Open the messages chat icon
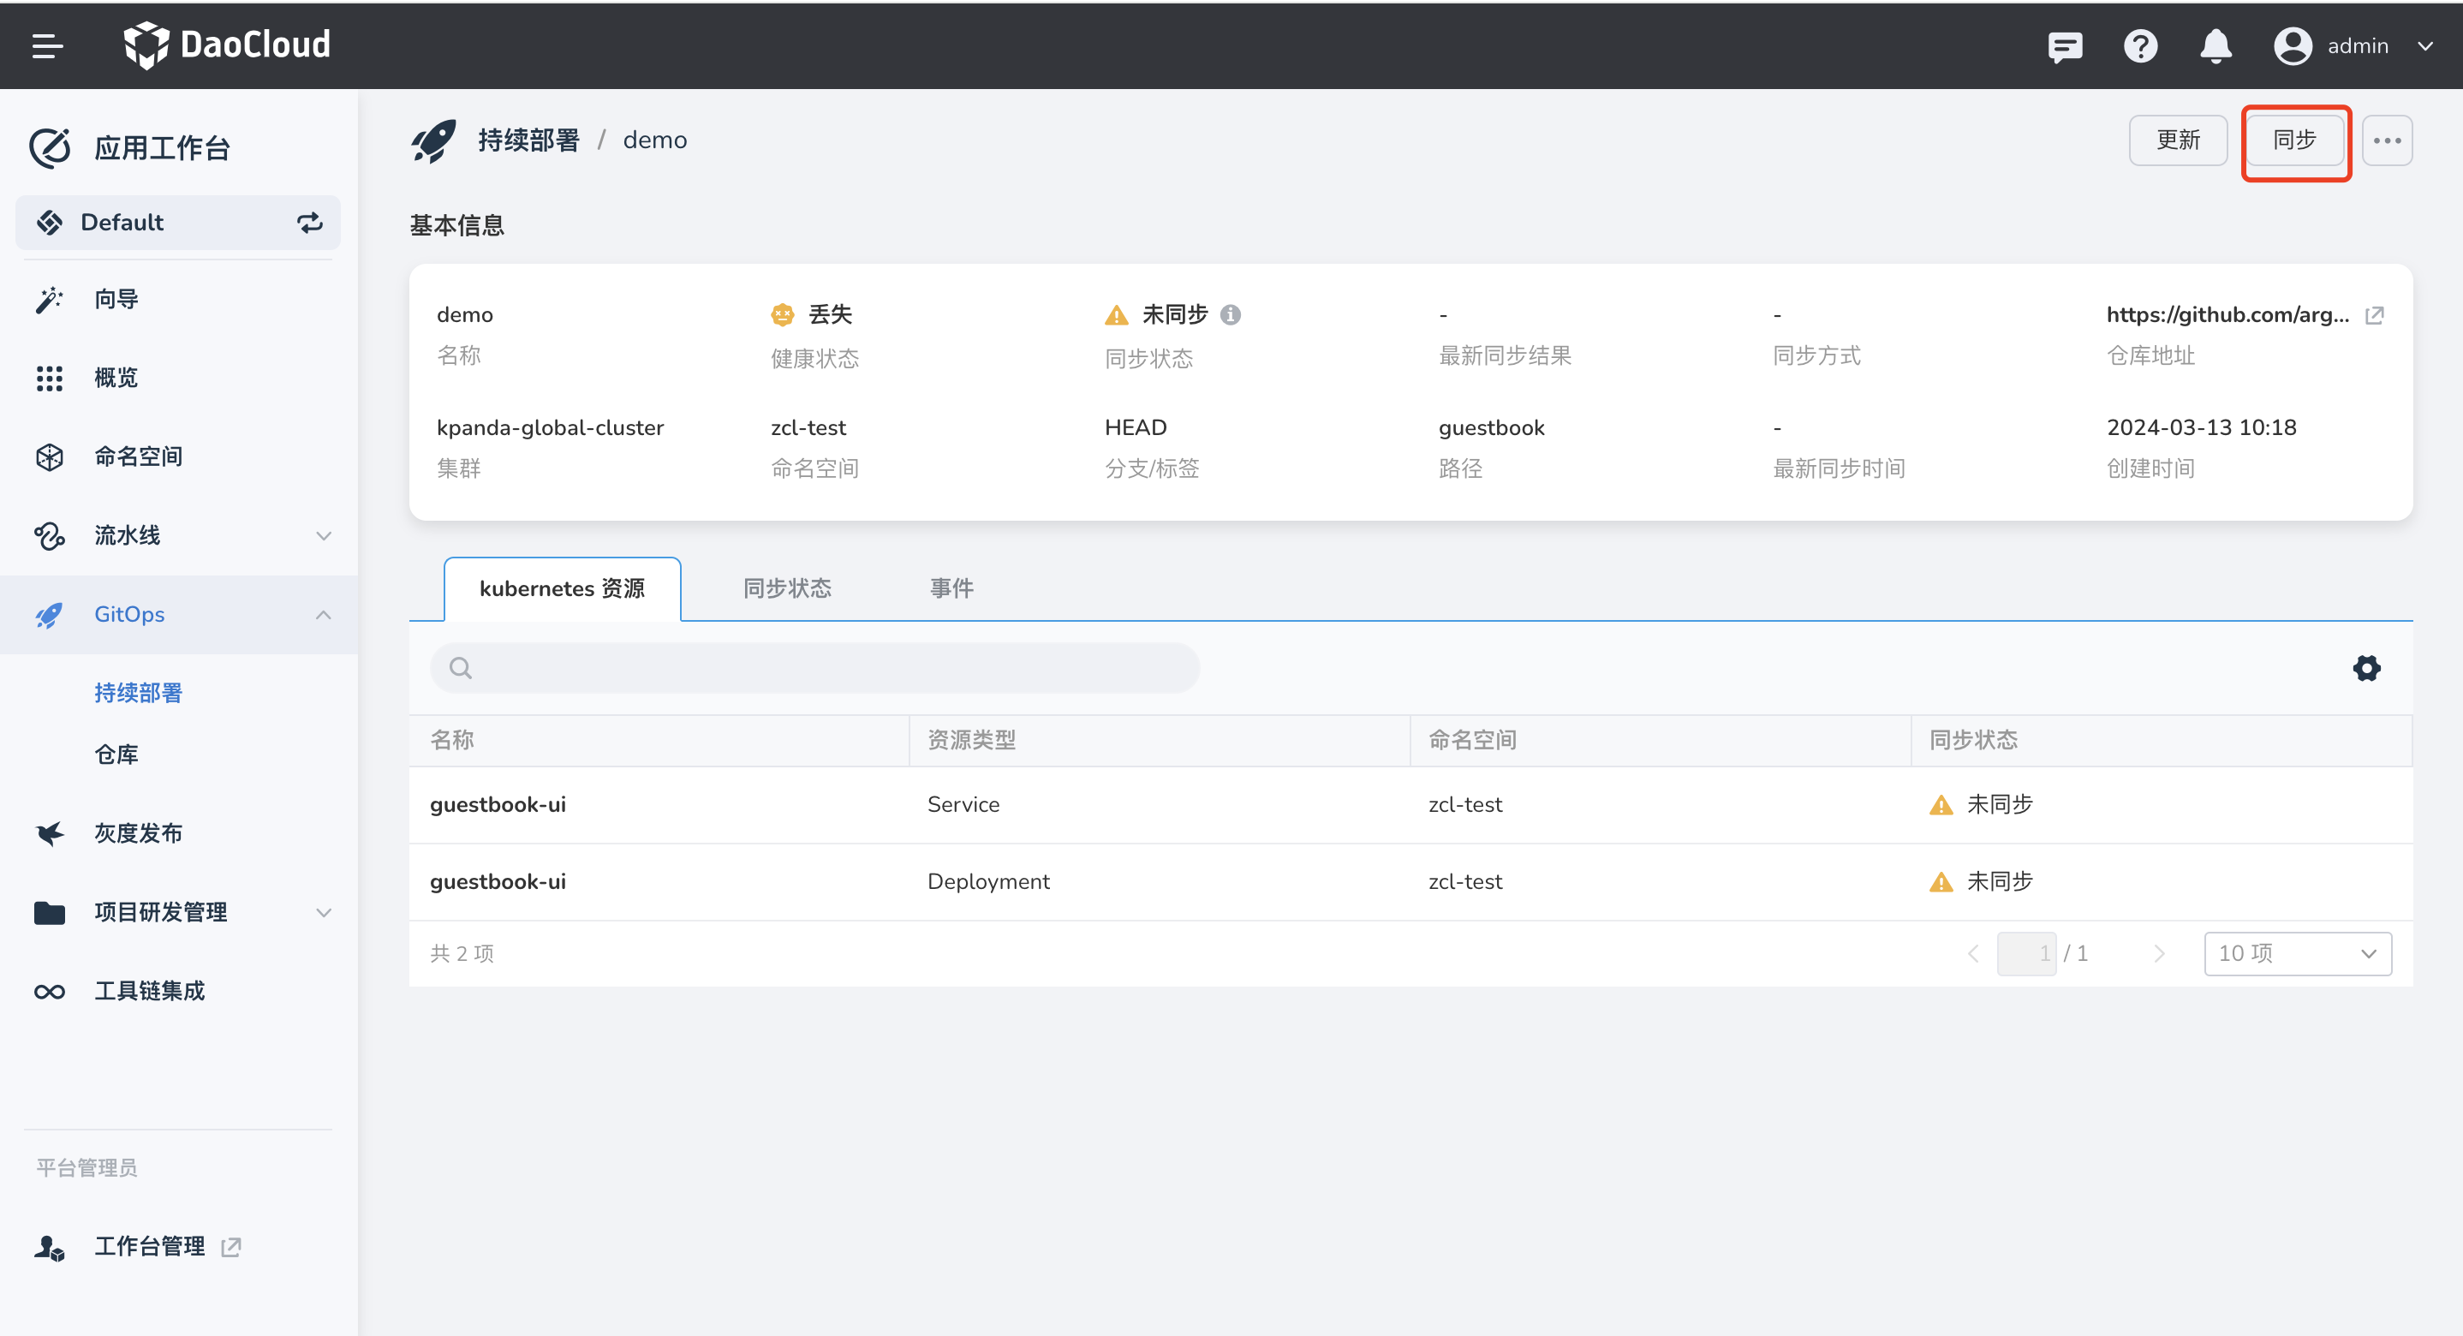This screenshot has width=2463, height=1336. (2064, 46)
